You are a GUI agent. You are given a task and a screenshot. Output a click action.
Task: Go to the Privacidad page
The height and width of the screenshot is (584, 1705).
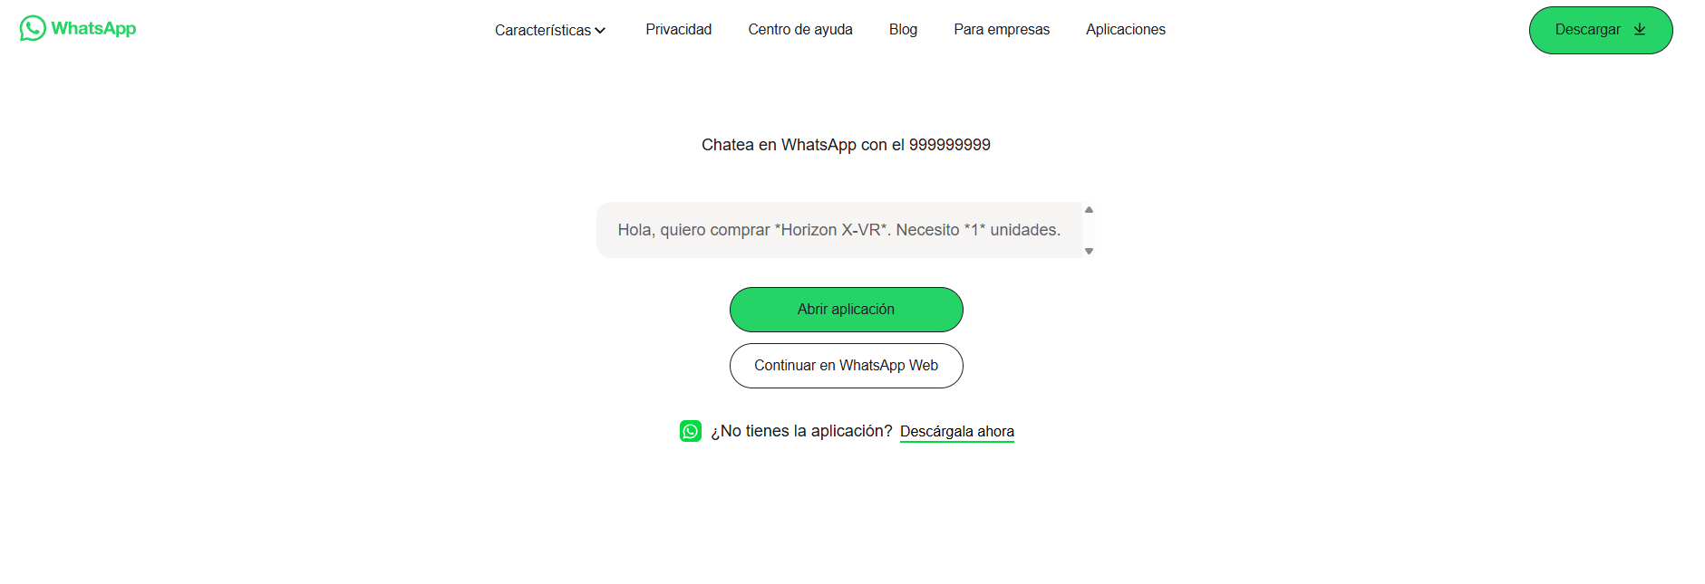coord(679,30)
